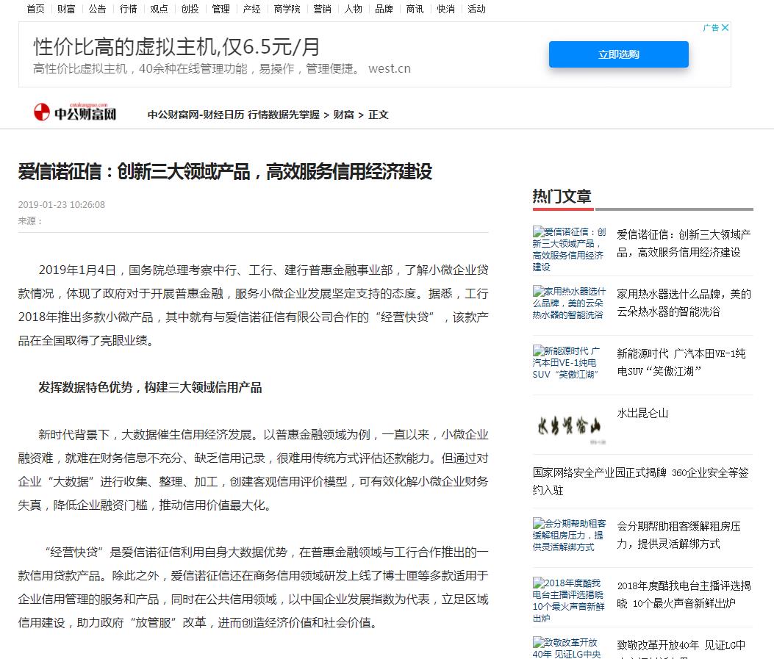Click the 中公财富网 site logo
Viewport: 774px width, 659px height.
pyautogui.click(x=75, y=112)
